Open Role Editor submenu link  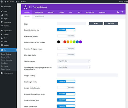pos(4,63)
